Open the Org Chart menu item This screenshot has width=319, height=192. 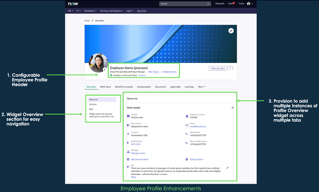tap(142, 11)
